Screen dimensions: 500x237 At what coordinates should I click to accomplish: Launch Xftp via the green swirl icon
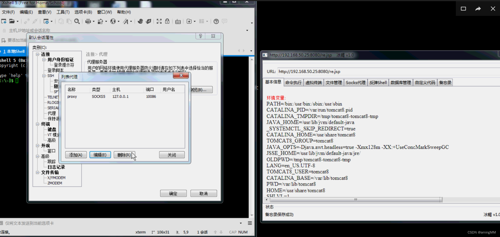[140, 21]
